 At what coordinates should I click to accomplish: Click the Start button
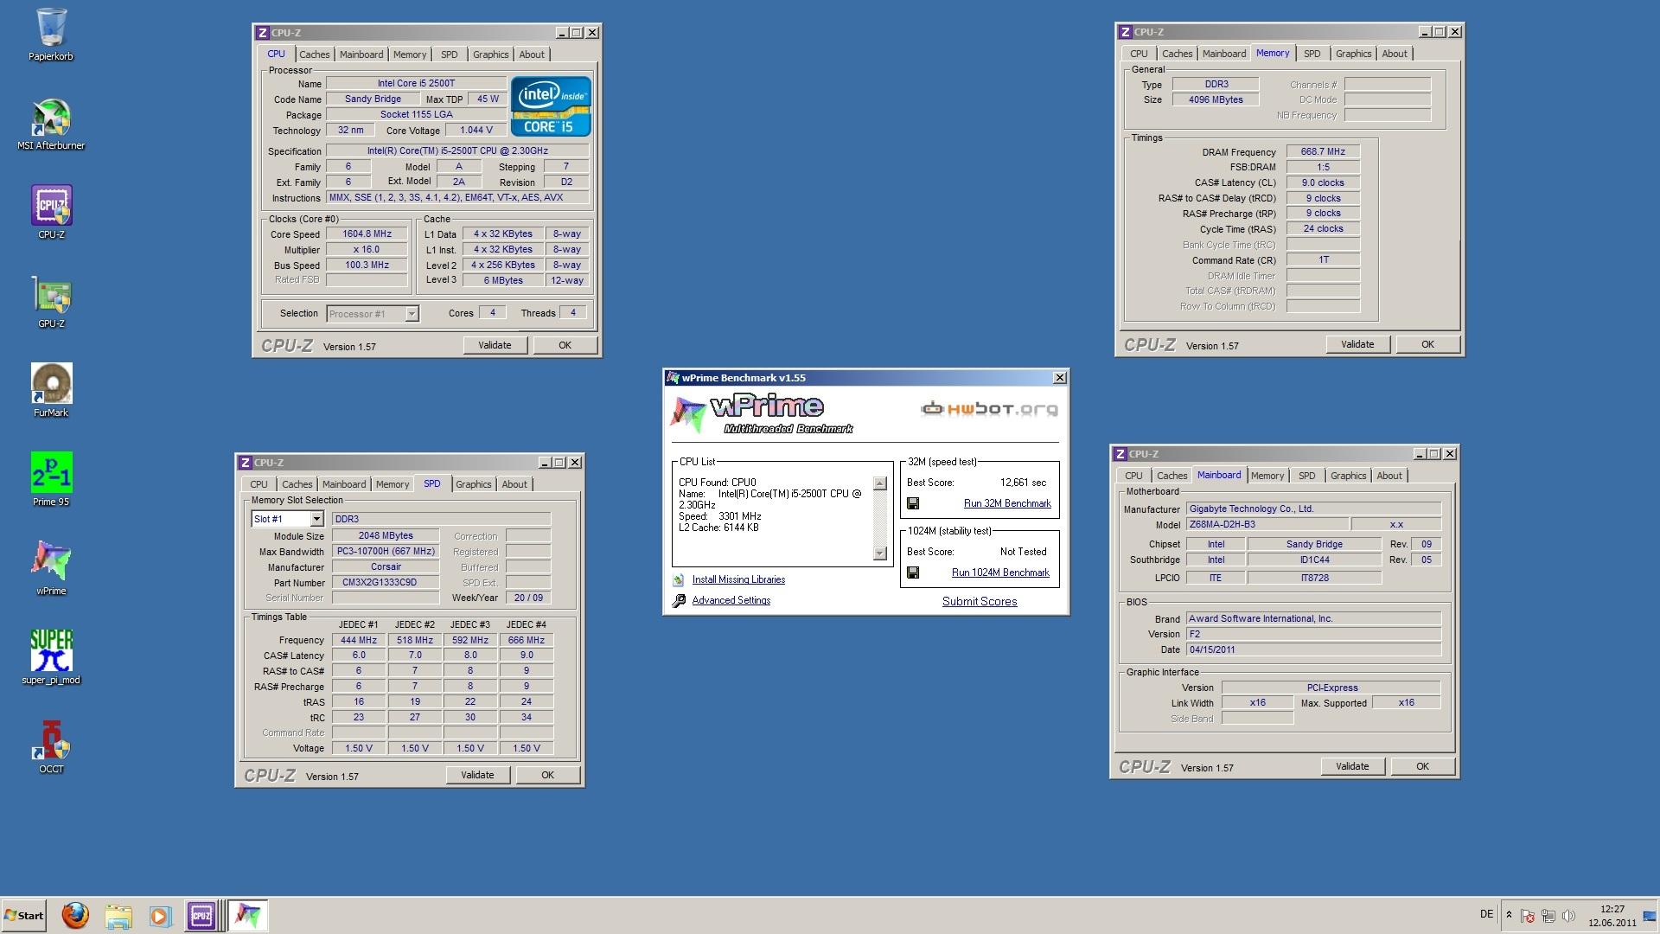24,915
